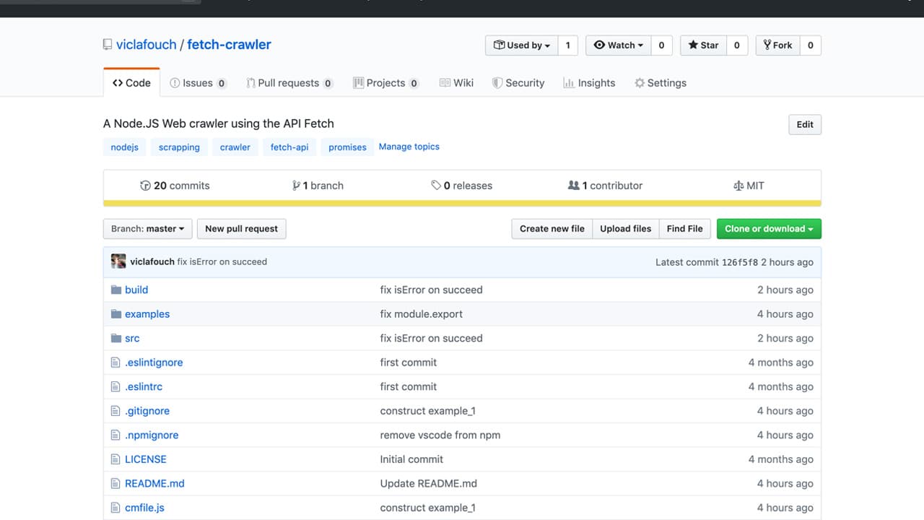The width and height of the screenshot is (924, 520).
Task: Click the releases tag icon
Action: 436,186
